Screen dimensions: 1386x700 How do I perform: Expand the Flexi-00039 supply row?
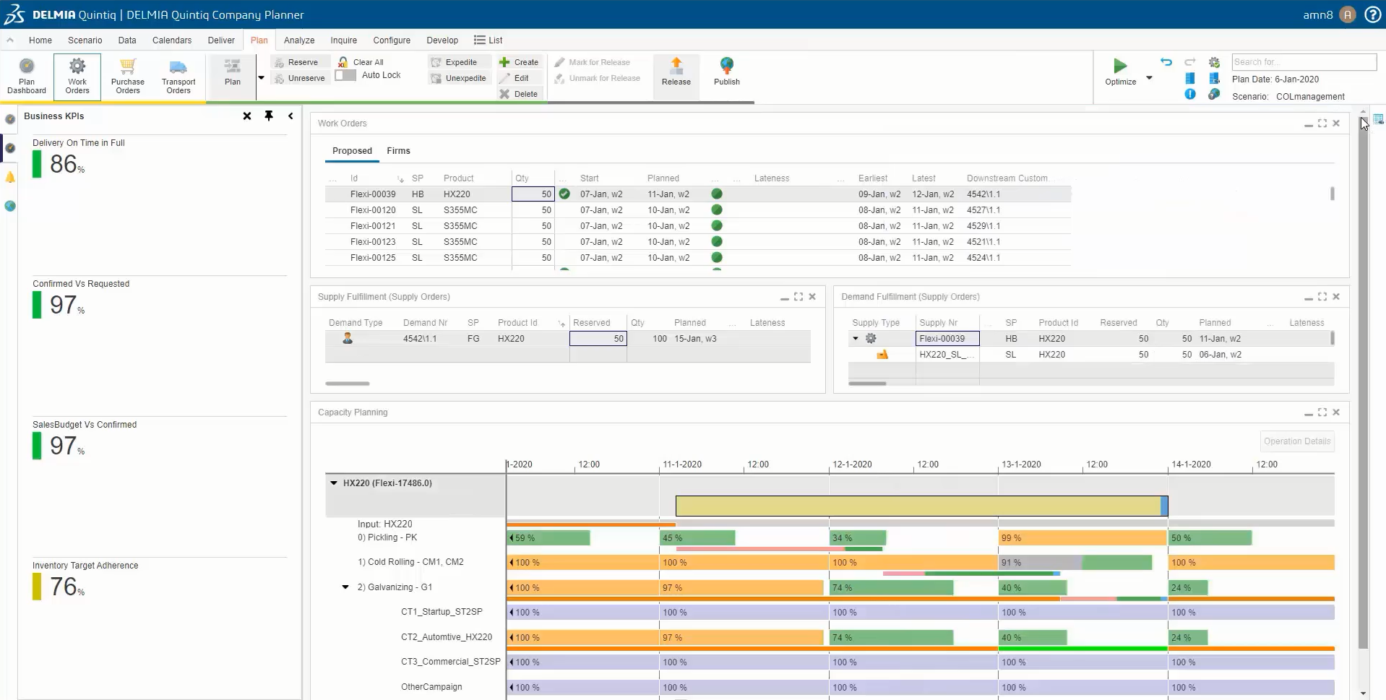856,338
